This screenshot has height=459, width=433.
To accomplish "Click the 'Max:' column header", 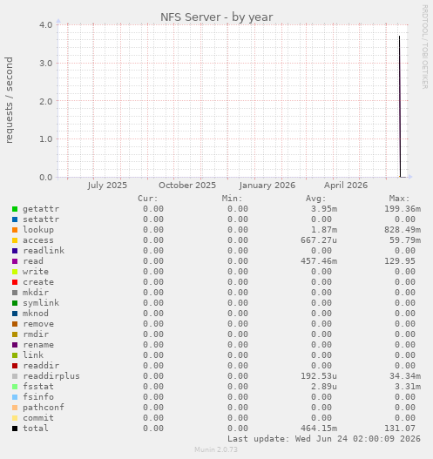I will (399, 199).
